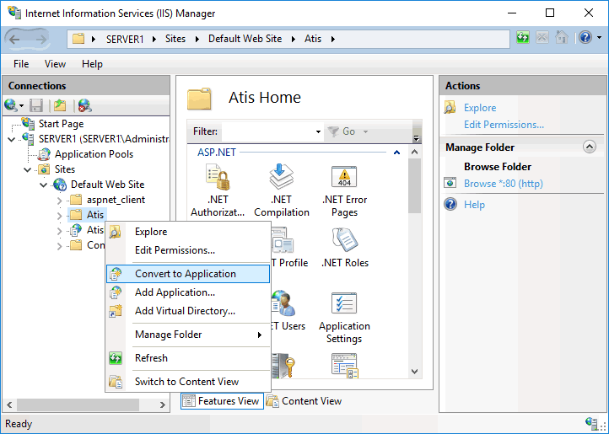Open the .NET Compilation feature icon

click(281, 177)
